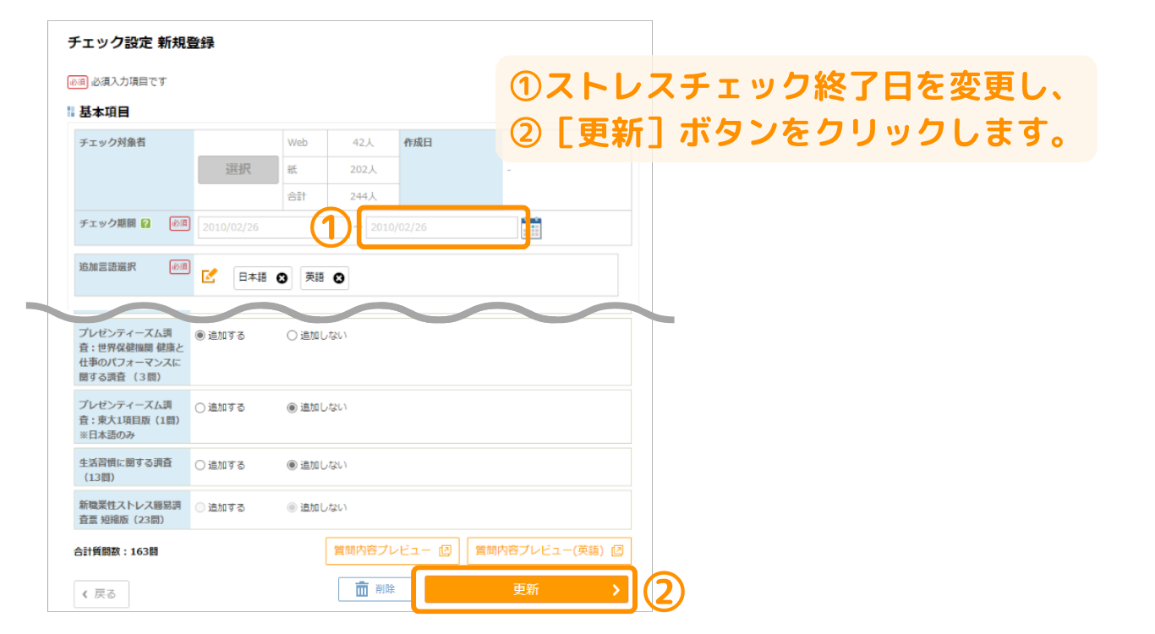Viewport: 1155px width, 634px height.
Task: Select 追加する for 新職業性ストレス簡易調査票 短縮版
Action: pos(200,508)
